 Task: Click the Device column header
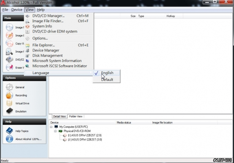point(83,123)
